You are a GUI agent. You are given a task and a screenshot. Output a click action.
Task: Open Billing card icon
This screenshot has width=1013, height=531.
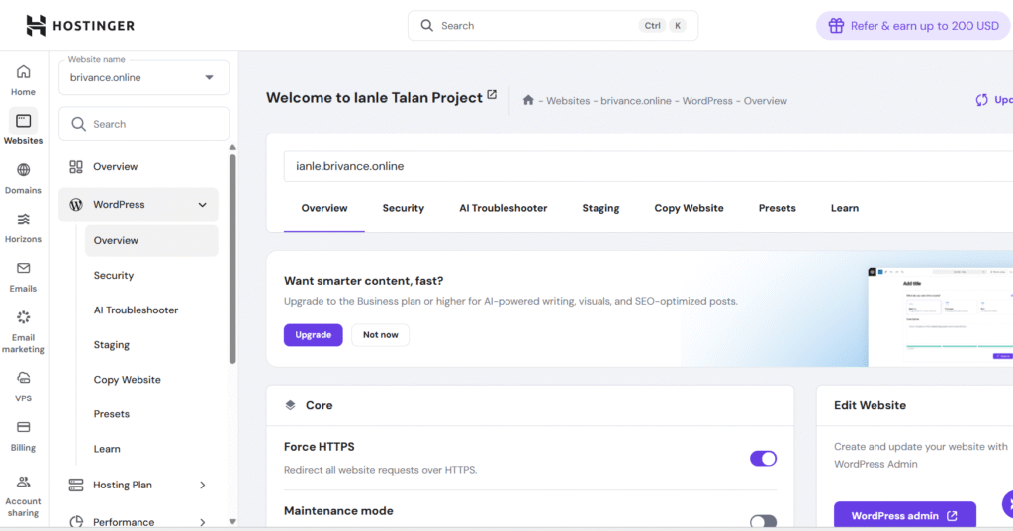coord(23,428)
